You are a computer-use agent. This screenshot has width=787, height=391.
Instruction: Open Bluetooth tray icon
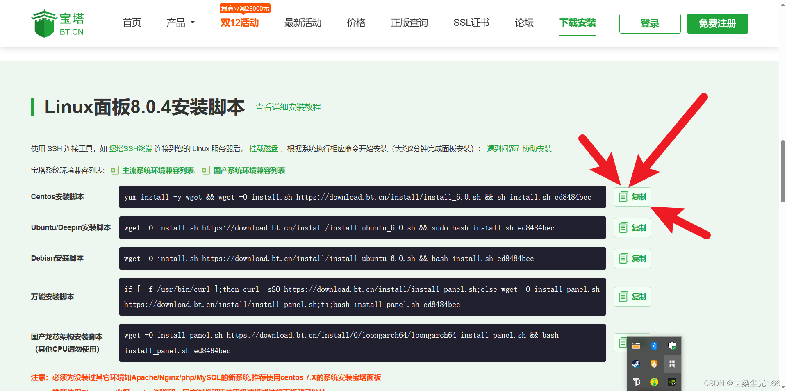(x=654, y=346)
